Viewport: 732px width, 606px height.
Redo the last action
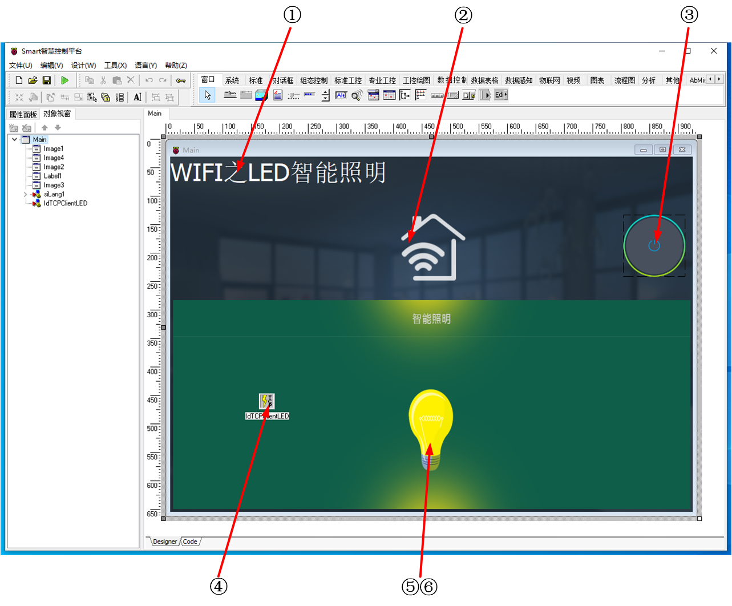click(x=163, y=80)
